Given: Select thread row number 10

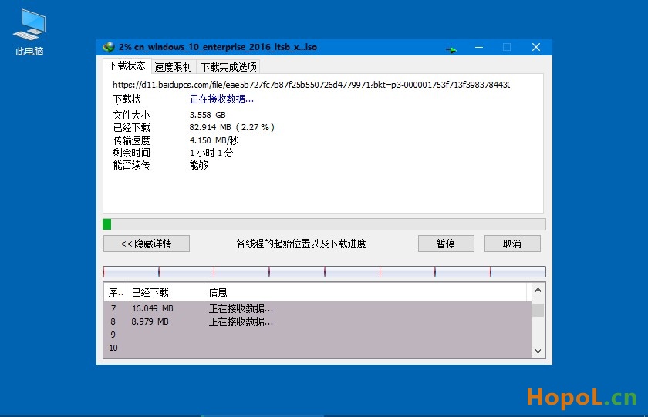Looking at the screenshot, I should click(x=317, y=348).
